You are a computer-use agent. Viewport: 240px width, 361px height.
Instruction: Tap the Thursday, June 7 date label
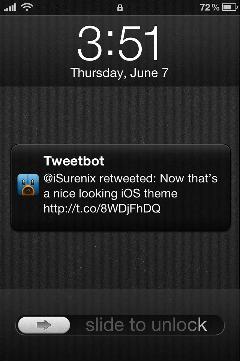pos(119,73)
